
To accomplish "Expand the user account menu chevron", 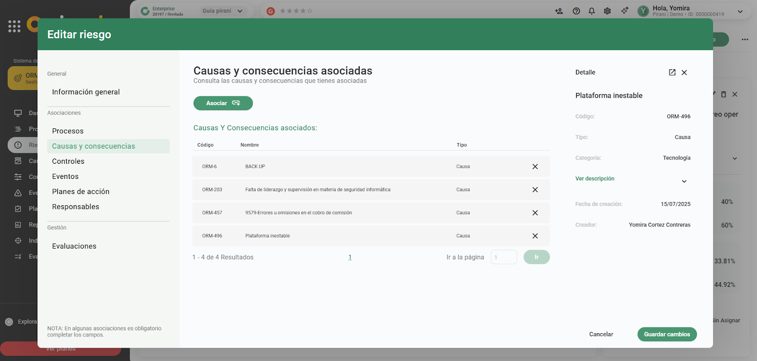I will [740, 11].
